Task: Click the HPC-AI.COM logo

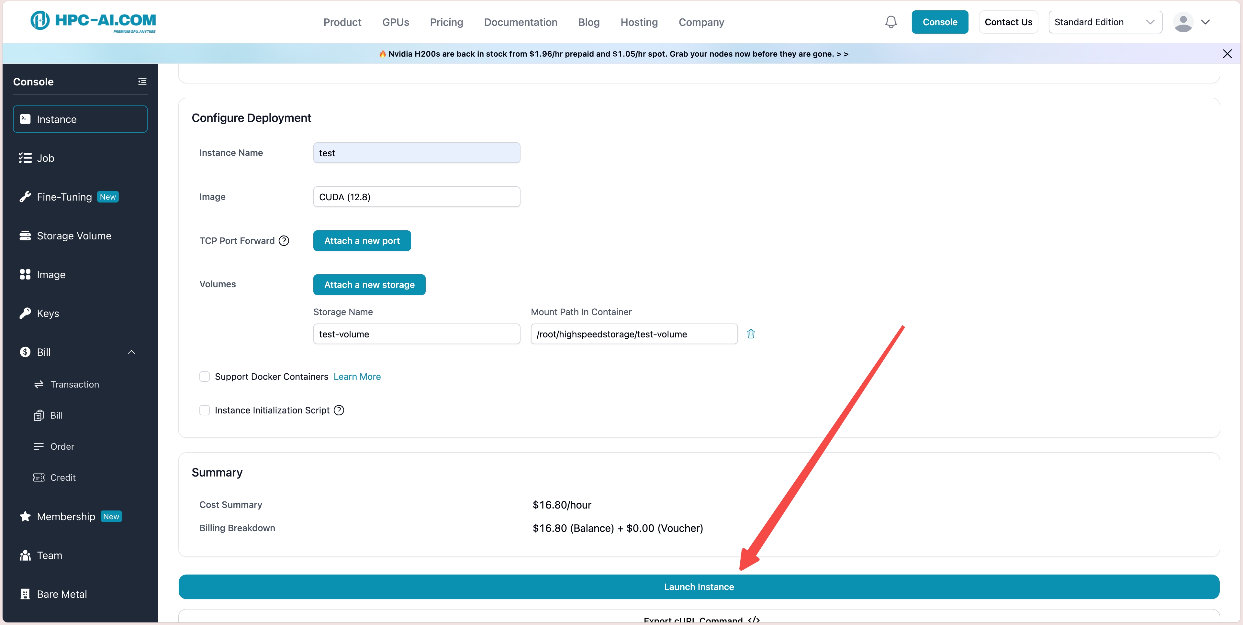Action: pos(94,21)
